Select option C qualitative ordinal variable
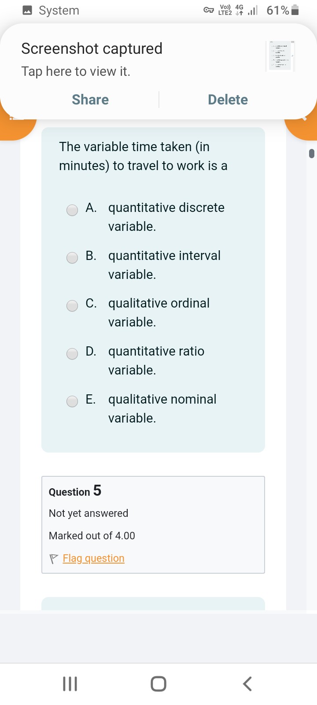 click(72, 305)
